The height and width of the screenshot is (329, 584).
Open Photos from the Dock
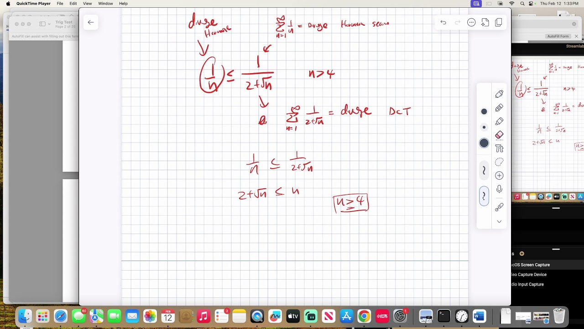[150, 316]
